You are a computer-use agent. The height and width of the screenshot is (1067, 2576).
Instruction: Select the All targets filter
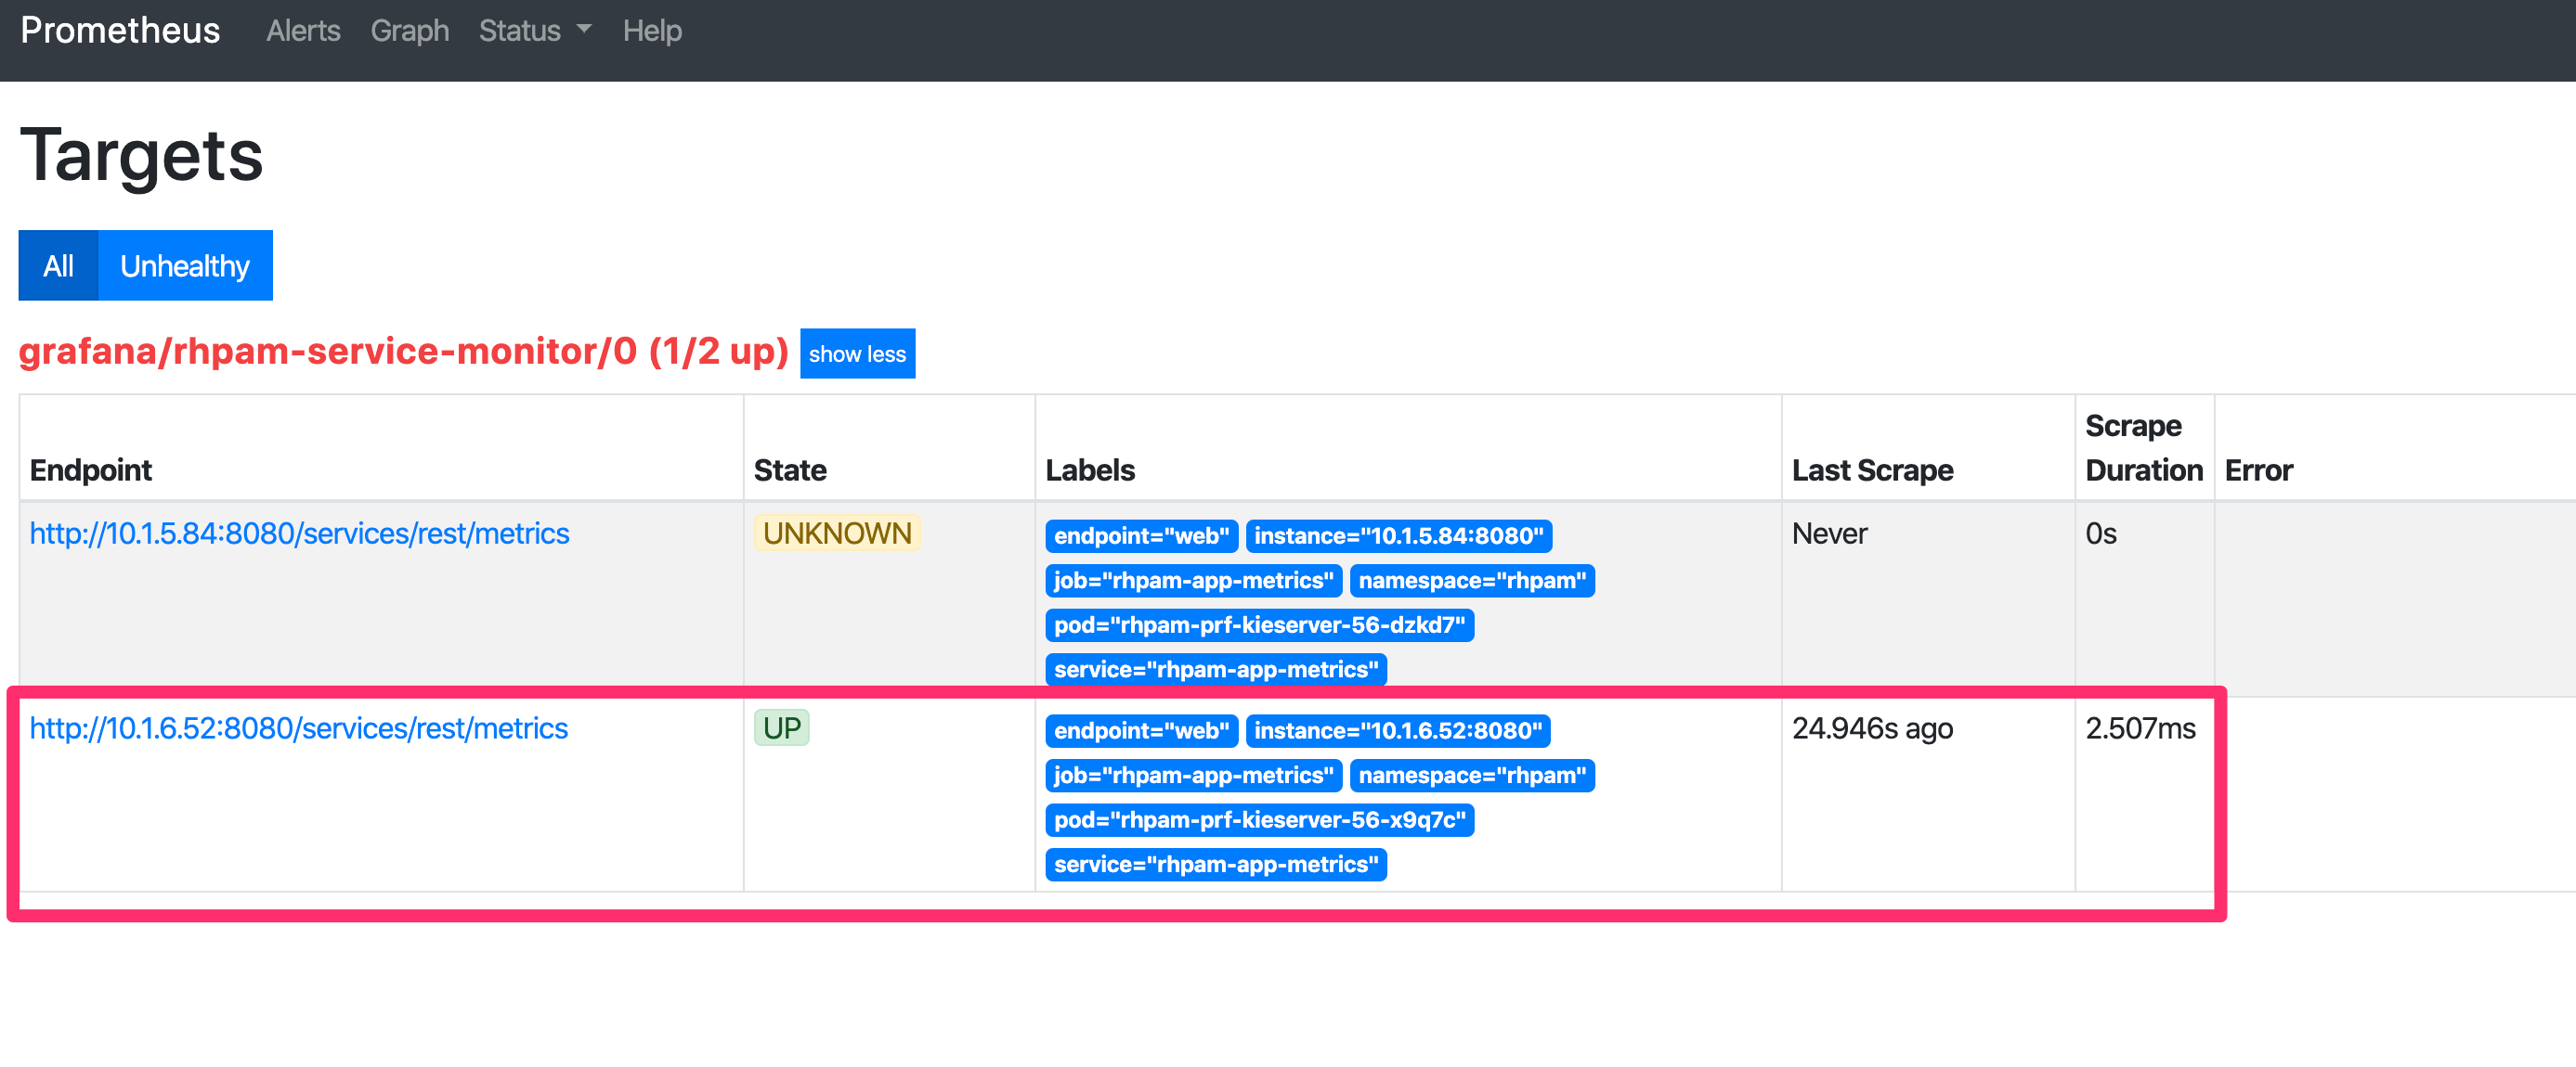tap(58, 265)
